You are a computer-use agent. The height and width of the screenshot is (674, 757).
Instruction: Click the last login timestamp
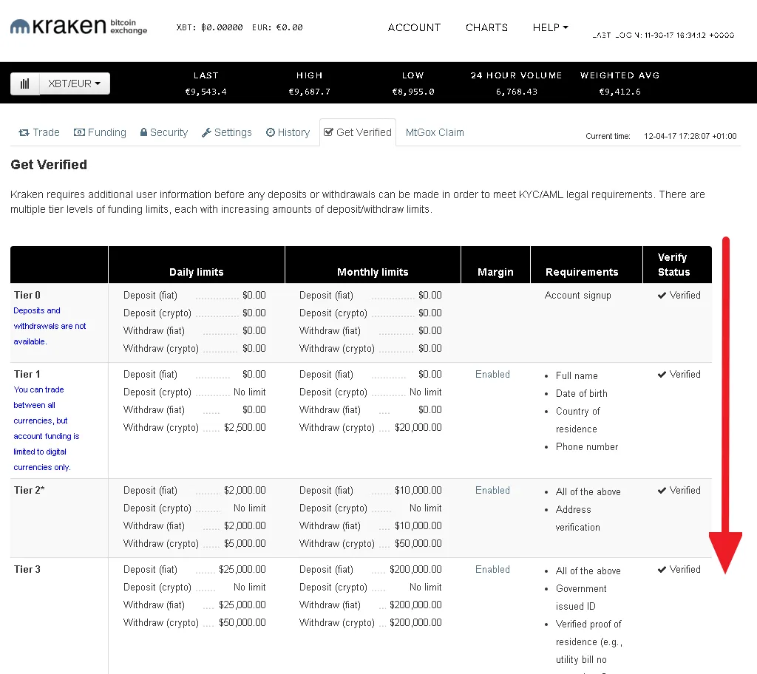pos(663,35)
